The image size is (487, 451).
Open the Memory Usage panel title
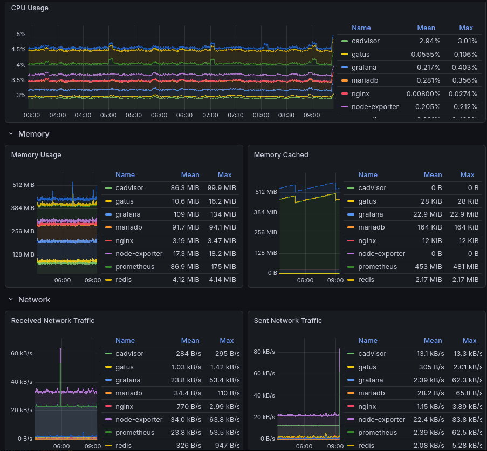point(36,155)
